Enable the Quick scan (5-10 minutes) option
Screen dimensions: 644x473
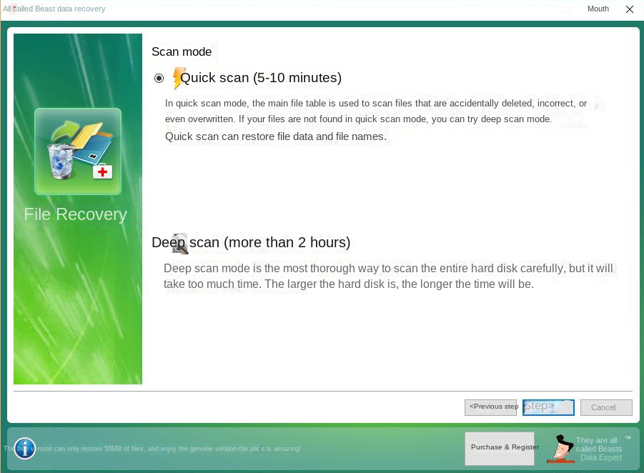(x=159, y=78)
